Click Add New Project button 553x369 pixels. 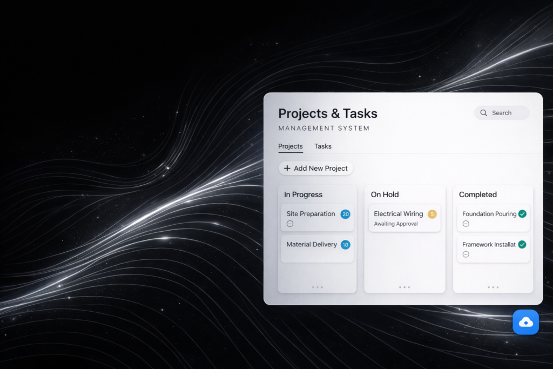coord(316,168)
